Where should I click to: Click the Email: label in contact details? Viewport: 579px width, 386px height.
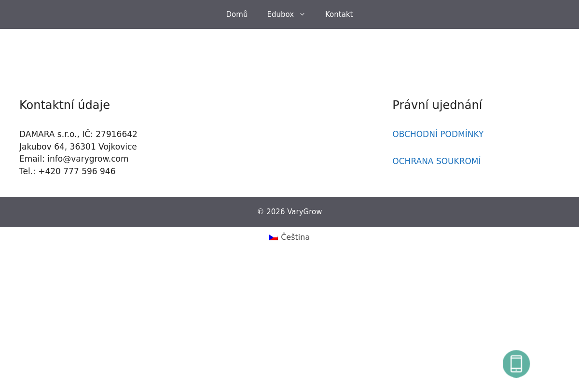[x=32, y=159]
